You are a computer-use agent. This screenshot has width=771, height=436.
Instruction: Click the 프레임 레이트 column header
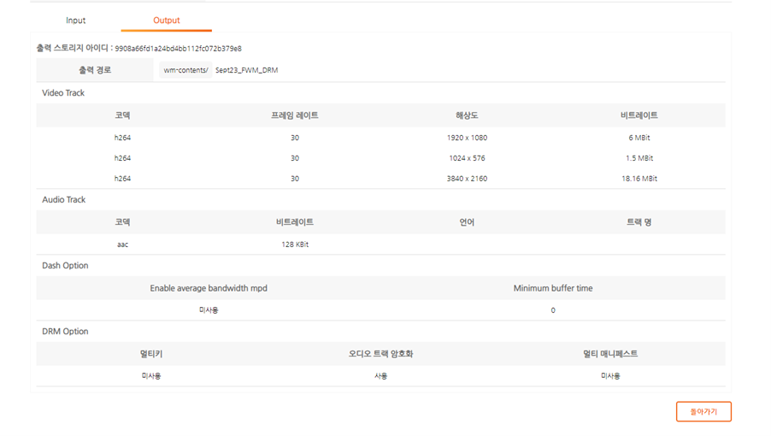294,115
